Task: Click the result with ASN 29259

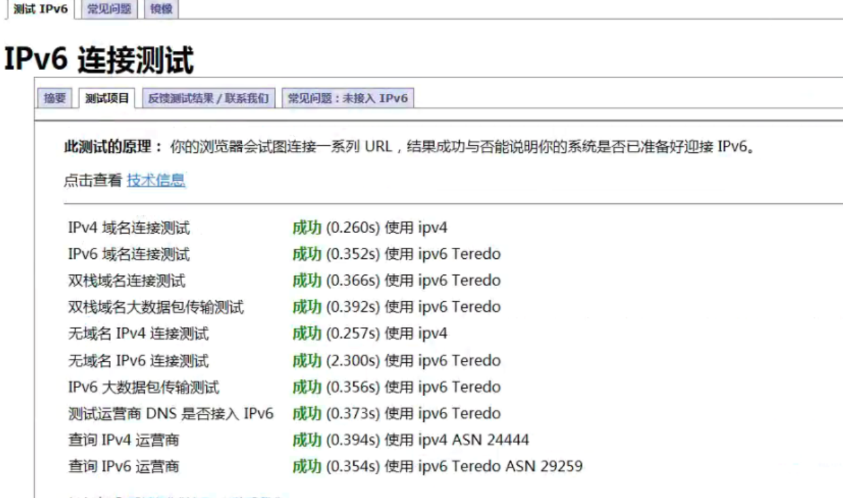Action: click(437, 467)
